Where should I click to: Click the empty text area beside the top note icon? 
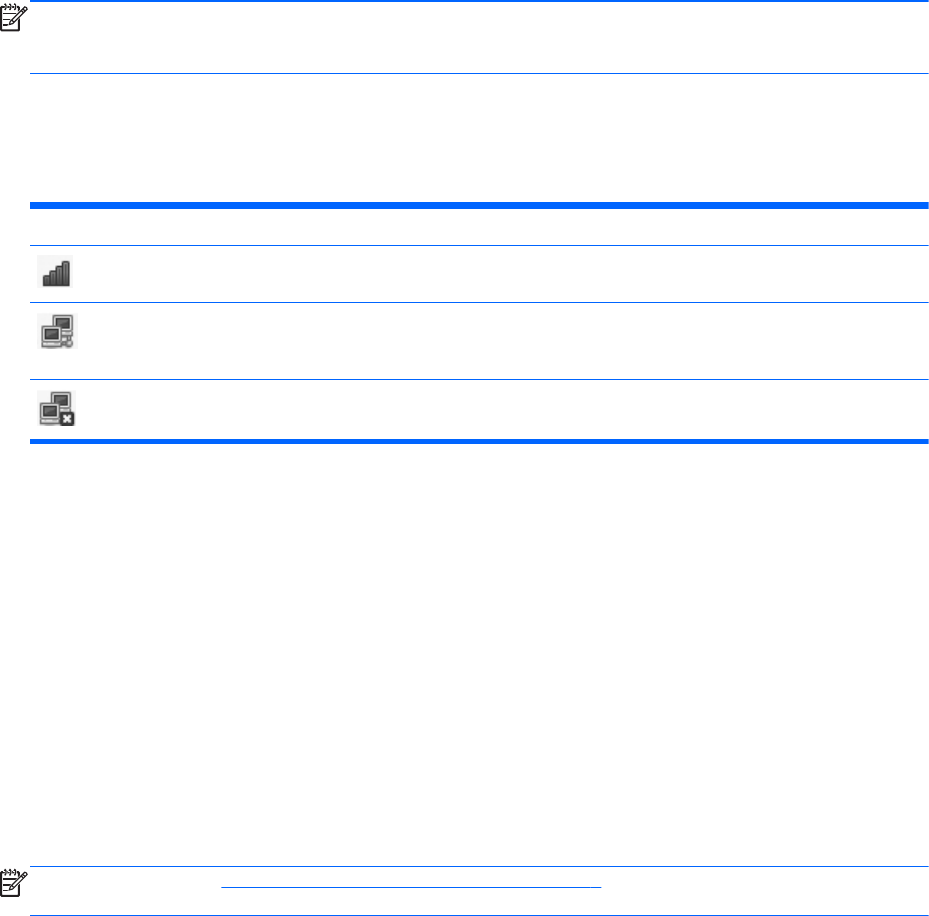[x=479, y=38]
